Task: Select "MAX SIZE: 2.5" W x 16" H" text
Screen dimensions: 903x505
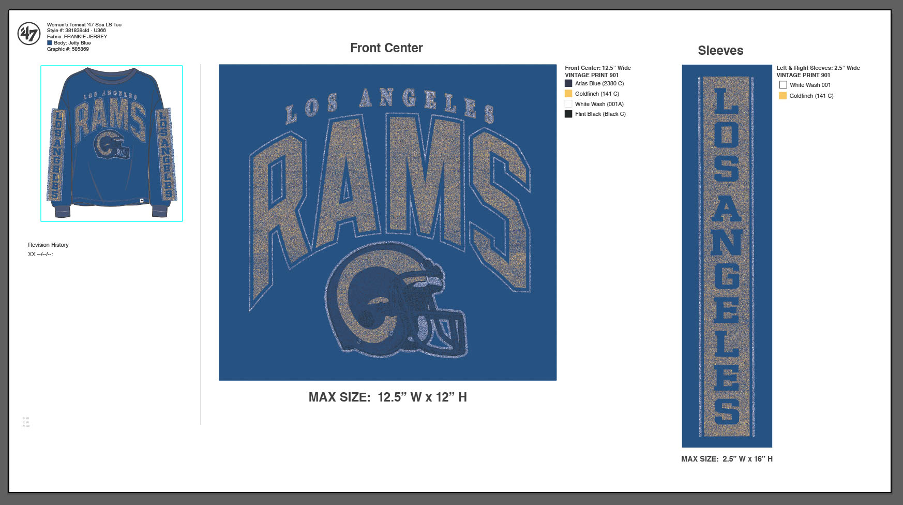Action: 727,459
